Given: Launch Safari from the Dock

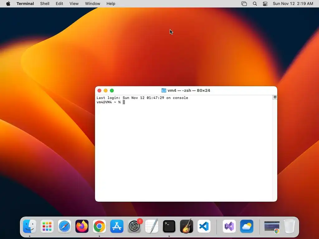Looking at the screenshot, I should (x=64, y=226).
